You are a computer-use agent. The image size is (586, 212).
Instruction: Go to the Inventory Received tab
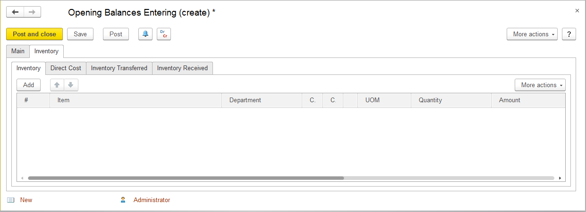coord(182,68)
